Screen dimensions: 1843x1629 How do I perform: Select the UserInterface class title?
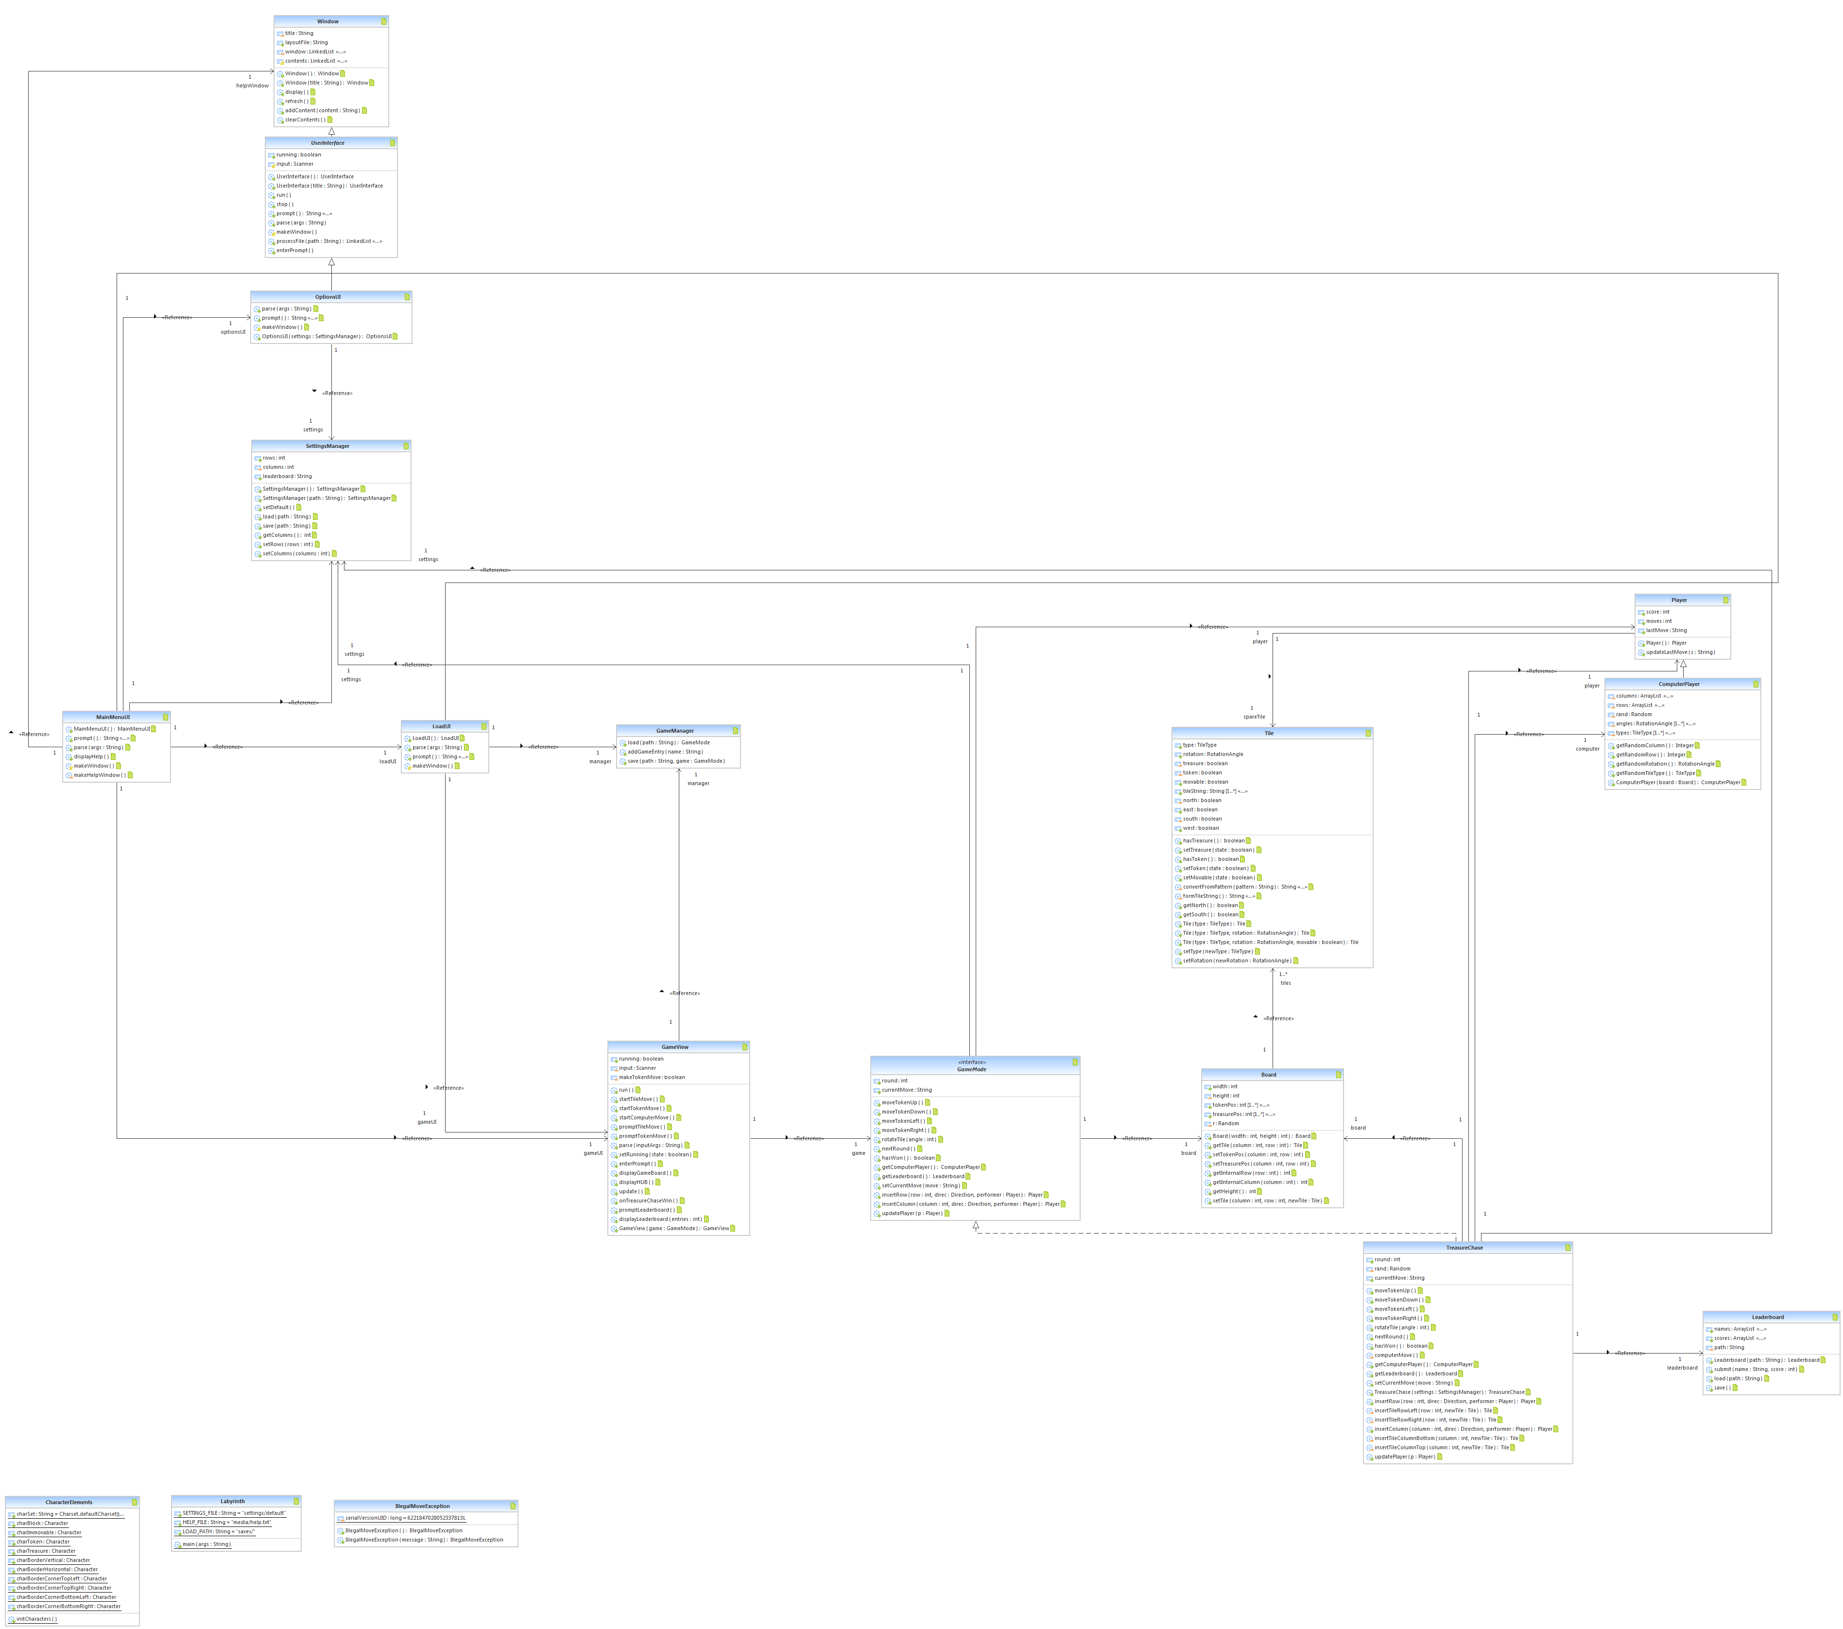pyautogui.click(x=328, y=142)
